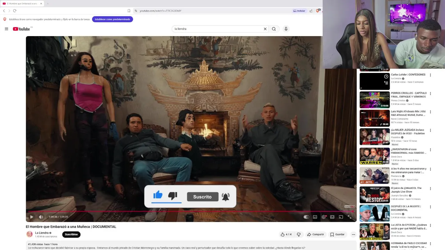
Task: Open options for PERROS CRIOLLOS video
Action: [430, 93]
